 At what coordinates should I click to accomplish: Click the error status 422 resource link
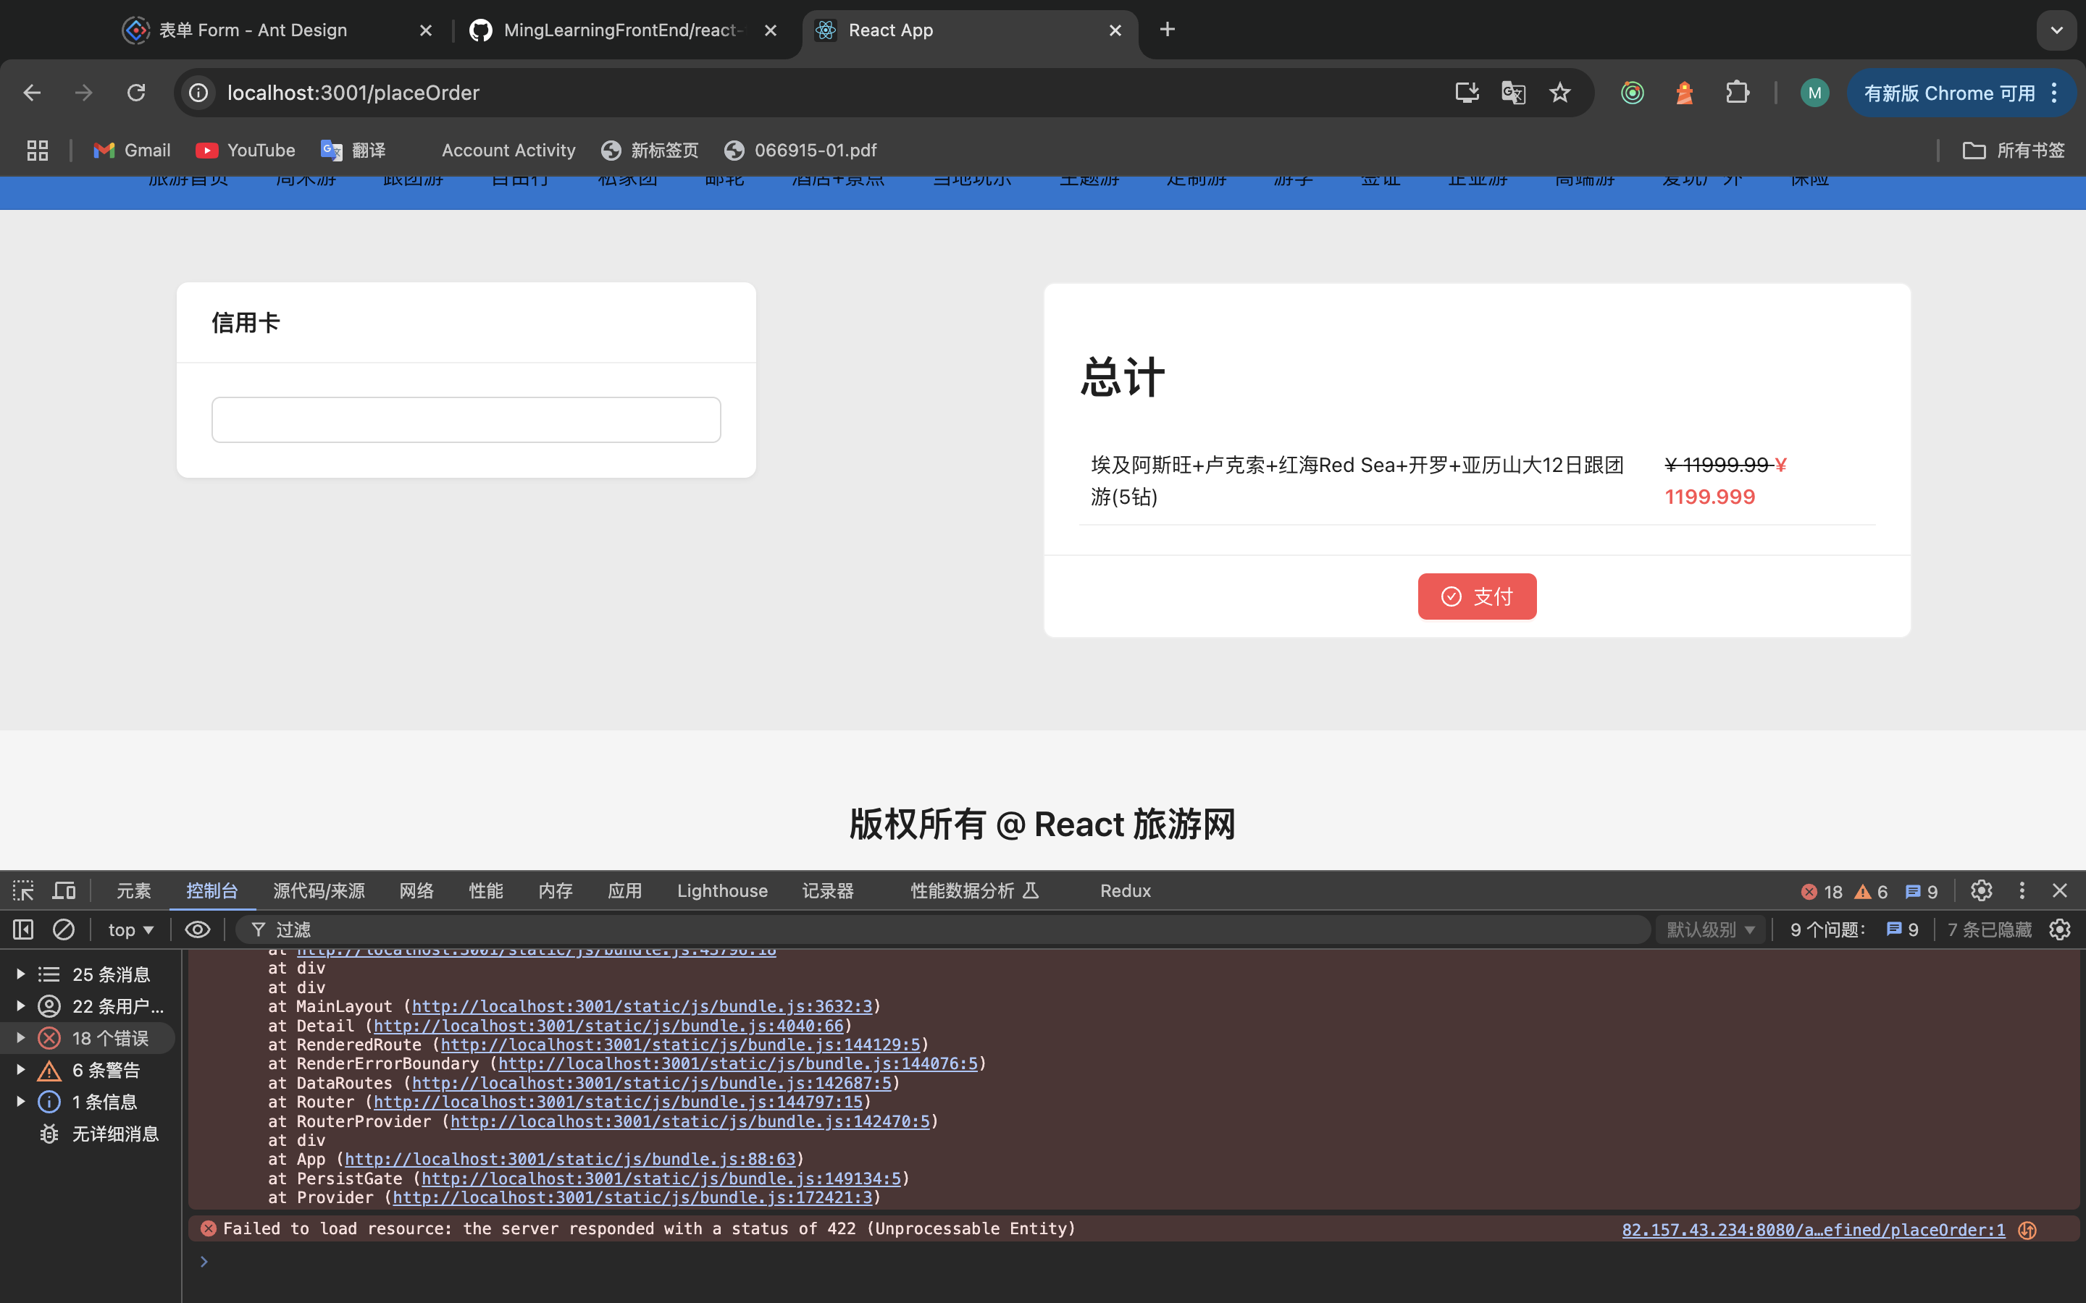1814,1229
